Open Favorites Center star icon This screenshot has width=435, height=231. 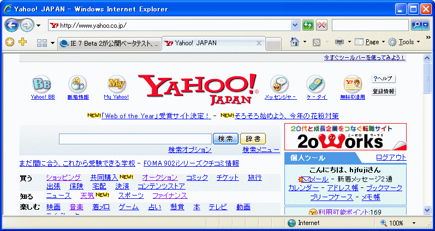point(10,42)
